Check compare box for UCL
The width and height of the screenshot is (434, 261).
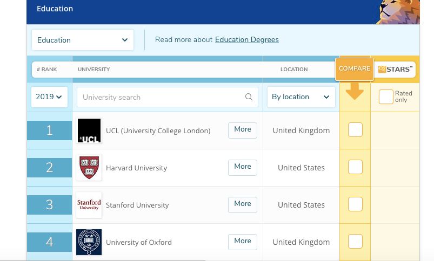click(x=355, y=129)
